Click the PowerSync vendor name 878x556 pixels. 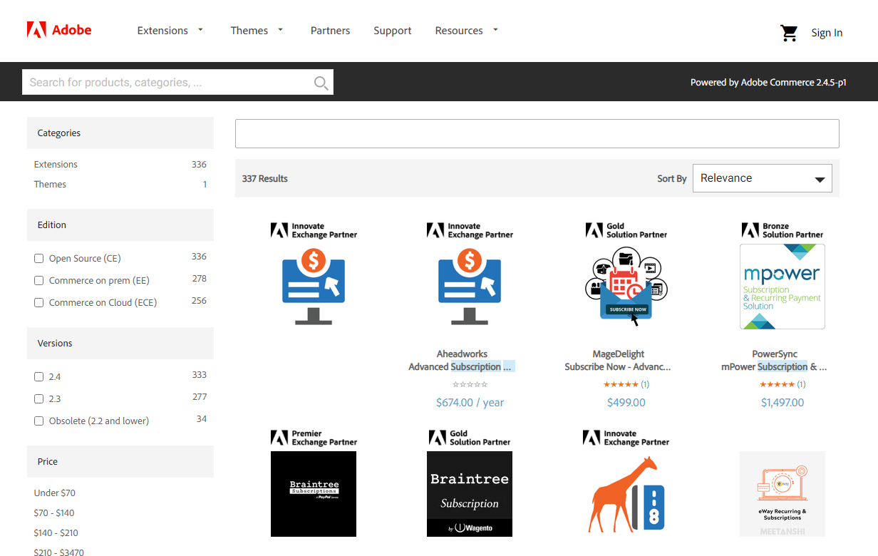click(x=775, y=354)
